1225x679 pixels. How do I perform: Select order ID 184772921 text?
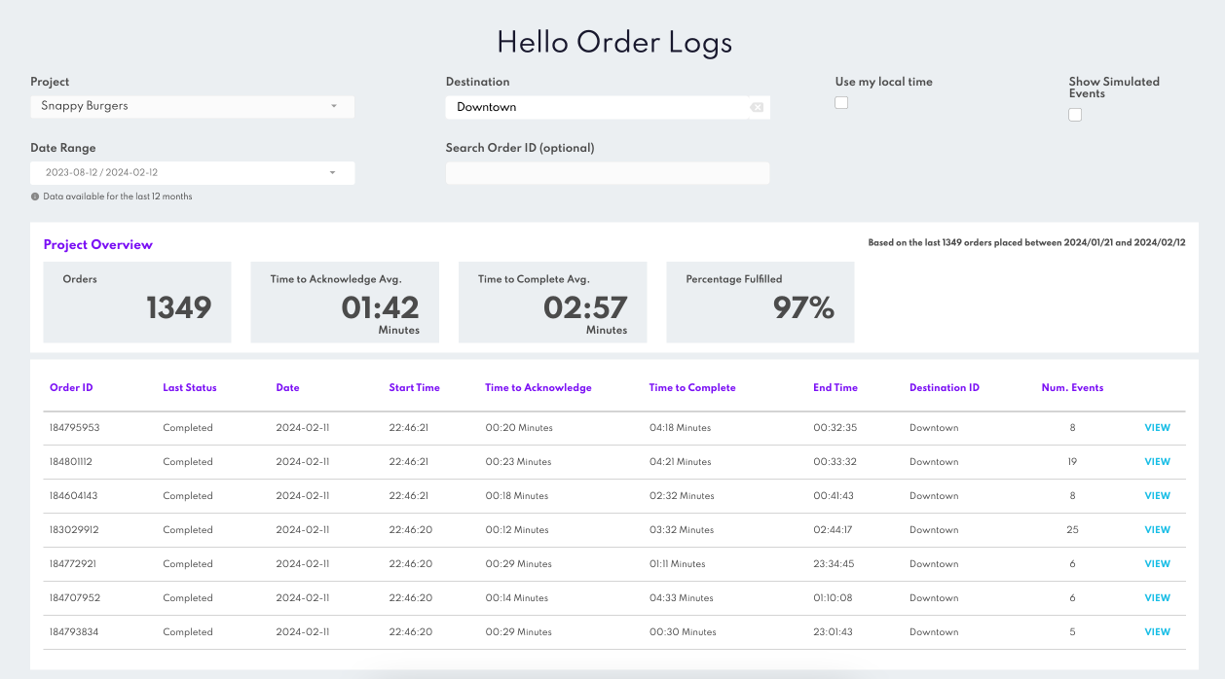[73, 564]
